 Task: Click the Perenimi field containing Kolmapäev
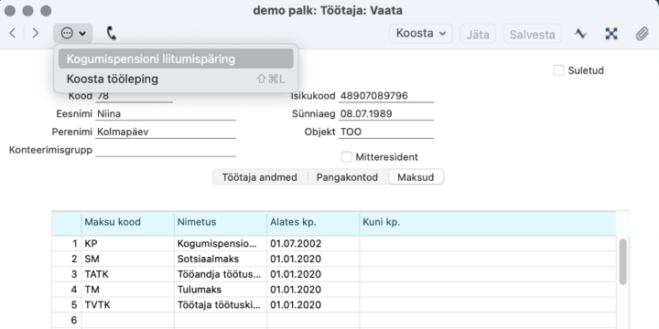pyautogui.click(x=165, y=133)
